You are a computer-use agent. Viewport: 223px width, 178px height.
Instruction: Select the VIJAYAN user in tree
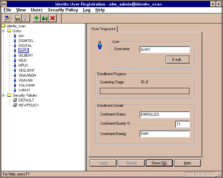pyautogui.click(x=26, y=80)
